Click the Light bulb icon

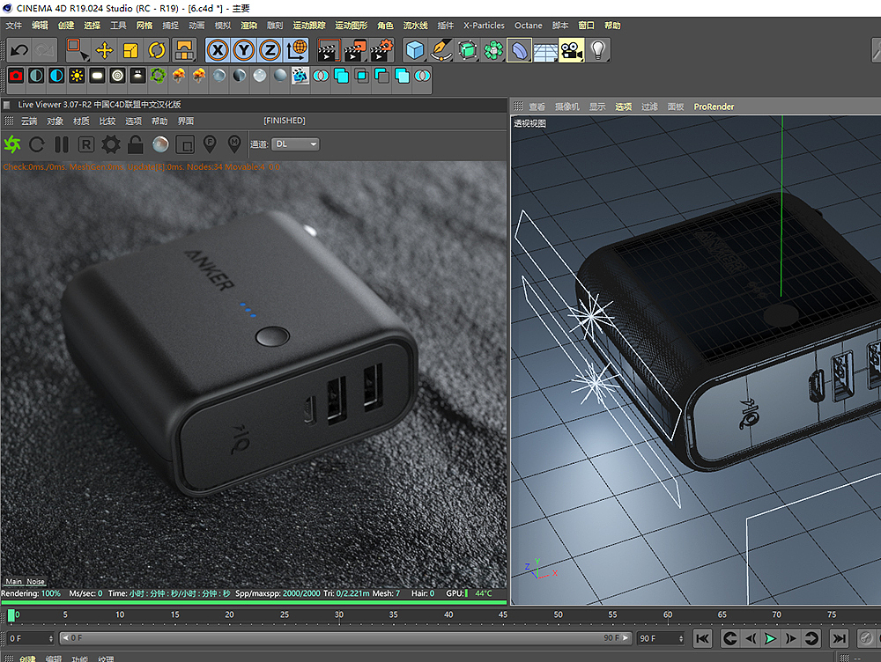(598, 50)
